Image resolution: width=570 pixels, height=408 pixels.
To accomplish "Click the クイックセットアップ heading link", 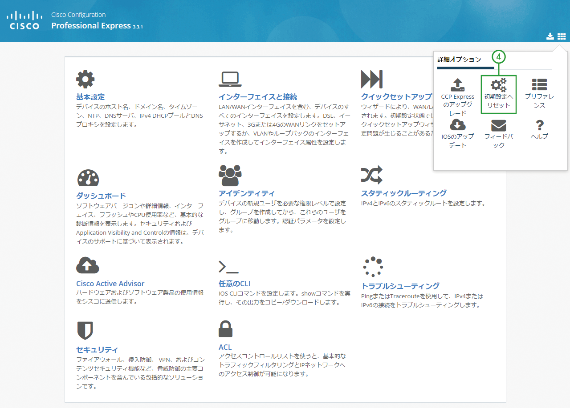I will pos(397,97).
